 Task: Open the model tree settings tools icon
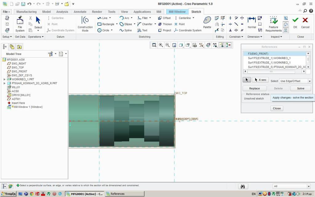(50, 54)
